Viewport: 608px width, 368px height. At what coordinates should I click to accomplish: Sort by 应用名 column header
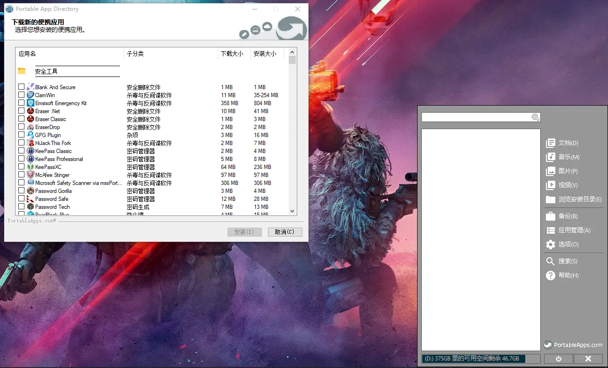(27, 54)
